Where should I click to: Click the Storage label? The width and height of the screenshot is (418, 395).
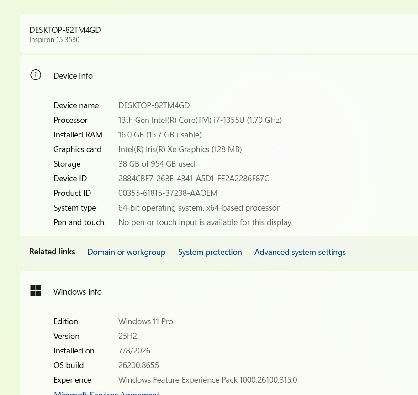[67, 164]
